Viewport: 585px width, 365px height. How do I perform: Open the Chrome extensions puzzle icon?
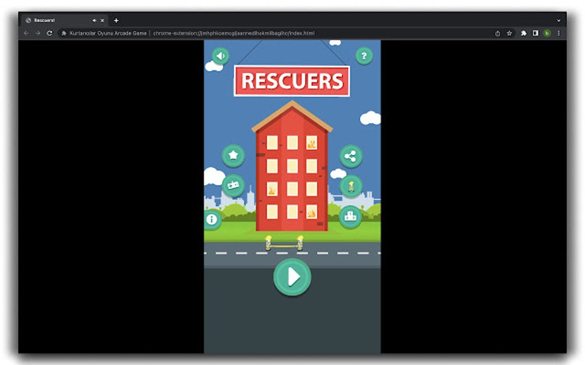tap(524, 33)
